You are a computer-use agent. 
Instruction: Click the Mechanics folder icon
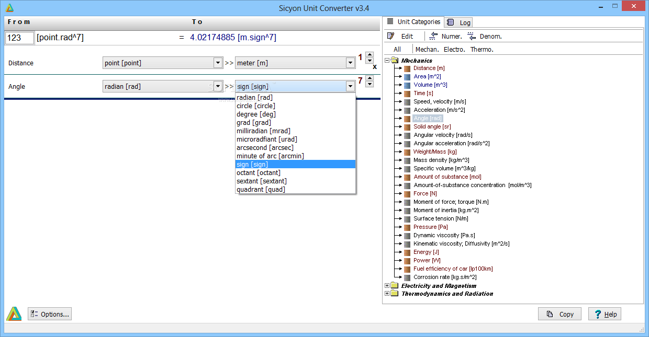[395, 61]
